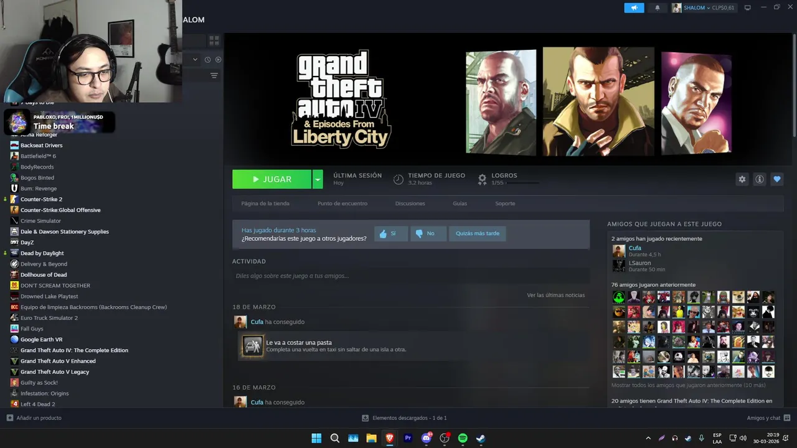Toggle library grid view icon
This screenshot has width=797, height=448.
[214, 40]
